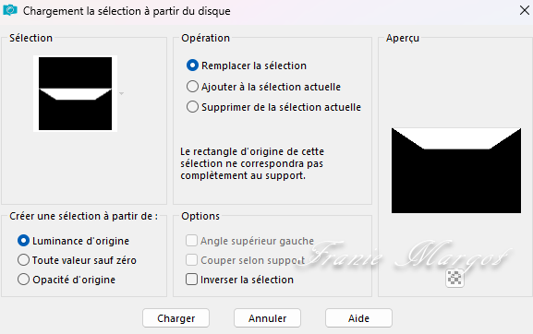Open the selection thumbnail dropdown arrow
The image size is (533, 334).
[121, 93]
